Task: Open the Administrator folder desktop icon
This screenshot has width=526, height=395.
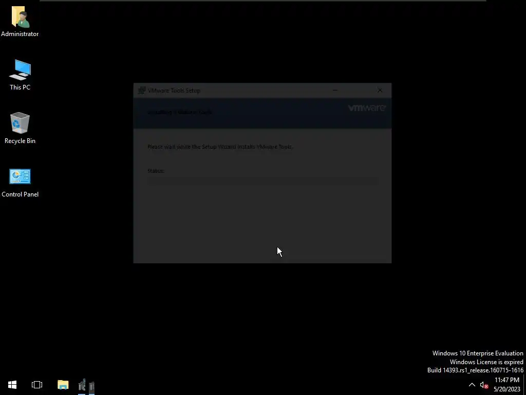Action: [20, 22]
